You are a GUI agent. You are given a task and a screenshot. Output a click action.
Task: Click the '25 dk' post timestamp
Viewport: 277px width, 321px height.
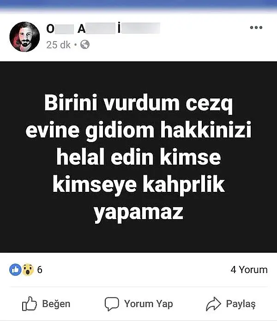pos(58,45)
